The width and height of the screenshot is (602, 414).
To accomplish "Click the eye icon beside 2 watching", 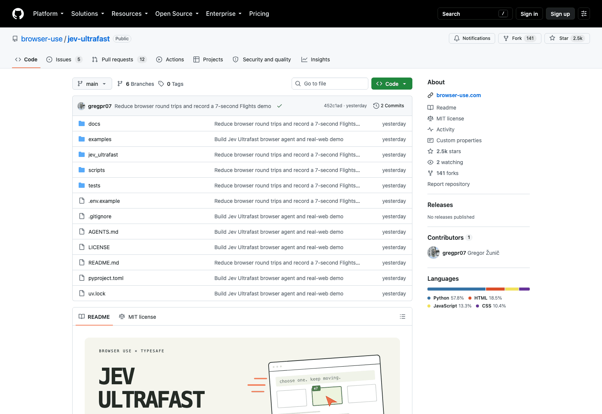I will (x=430, y=162).
